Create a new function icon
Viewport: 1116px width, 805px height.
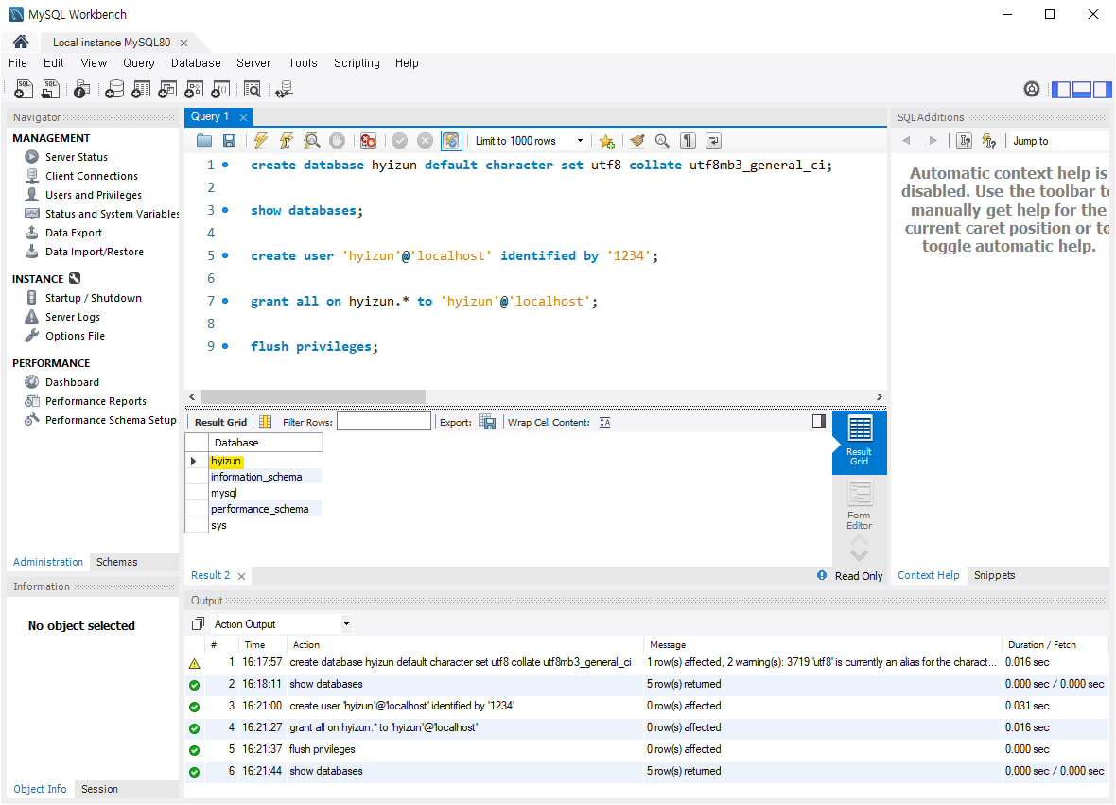220,89
